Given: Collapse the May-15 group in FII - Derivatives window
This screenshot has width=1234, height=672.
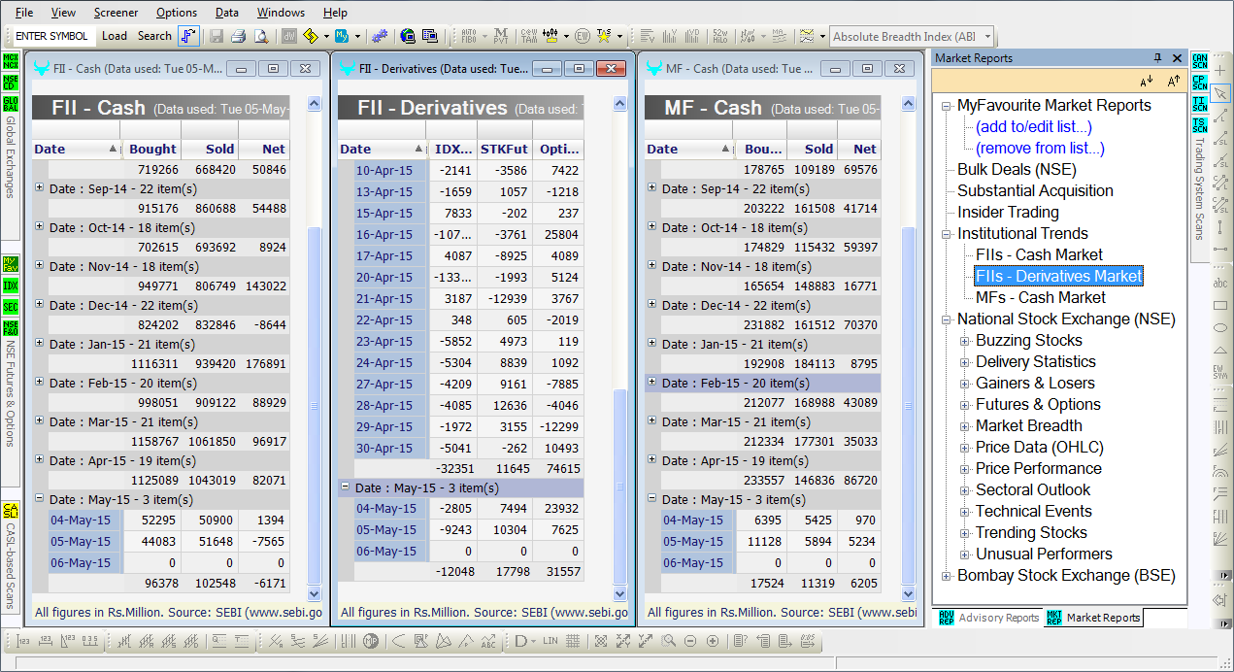Looking at the screenshot, I should [x=345, y=487].
